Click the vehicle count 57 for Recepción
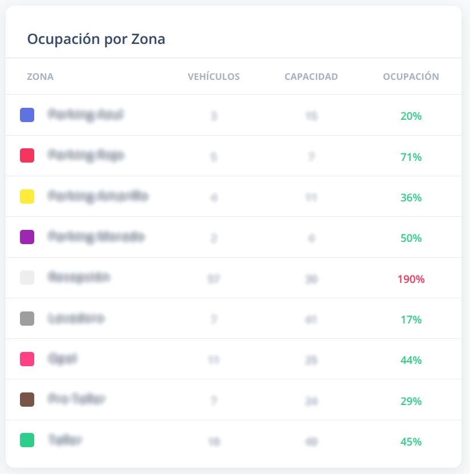This screenshot has height=474, width=470. 214,278
